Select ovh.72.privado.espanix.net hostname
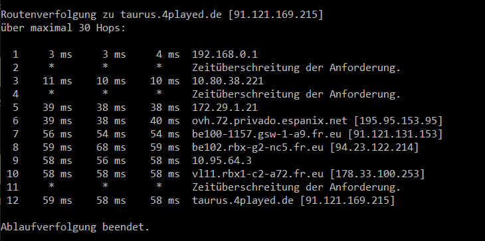Screen dimensions: 485x241 tap(270, 121)
